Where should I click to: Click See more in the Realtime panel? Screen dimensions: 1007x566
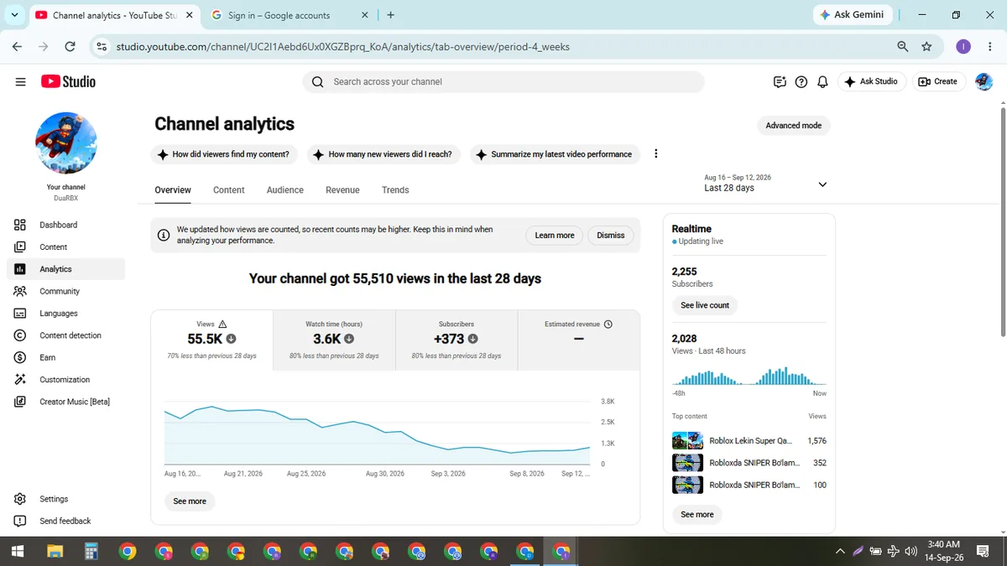(x=697, y=514)
